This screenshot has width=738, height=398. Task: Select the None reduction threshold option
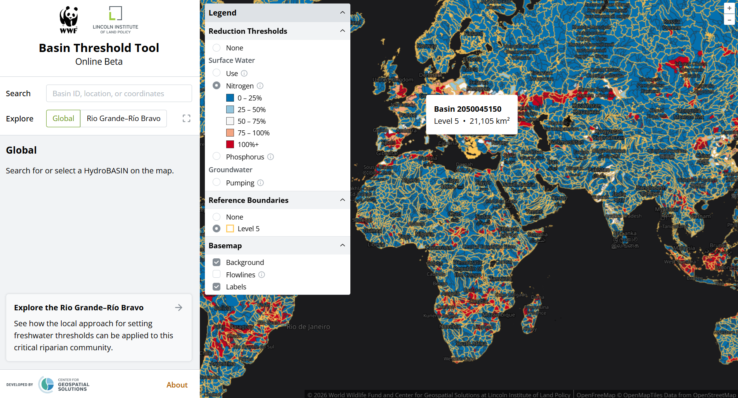217,48
